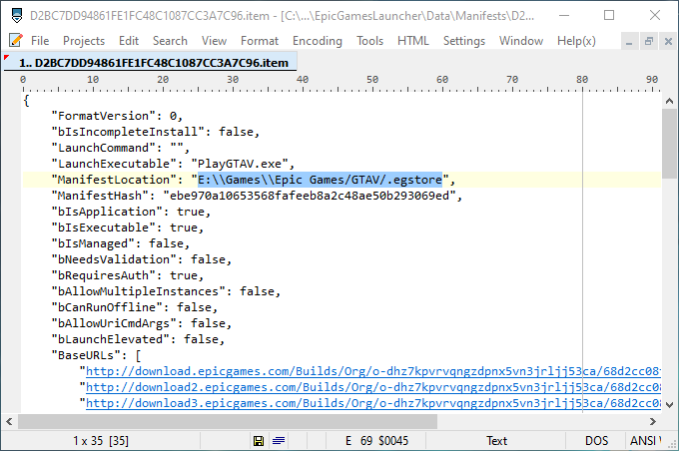Image resolution: width=679 pixels, height=451 pixels.
Task: Minimize the inner document window
Action: click(x=629, y=42)
